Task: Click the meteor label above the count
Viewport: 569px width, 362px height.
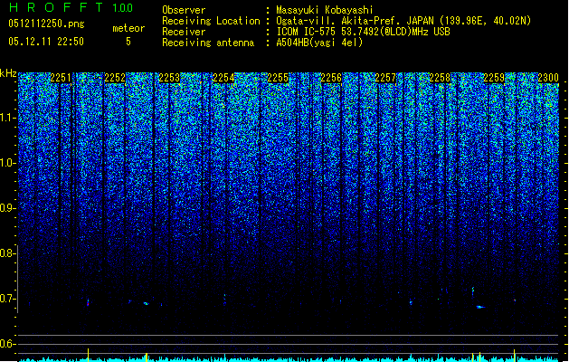Action: pyautogui.click(x=128, y=28)
